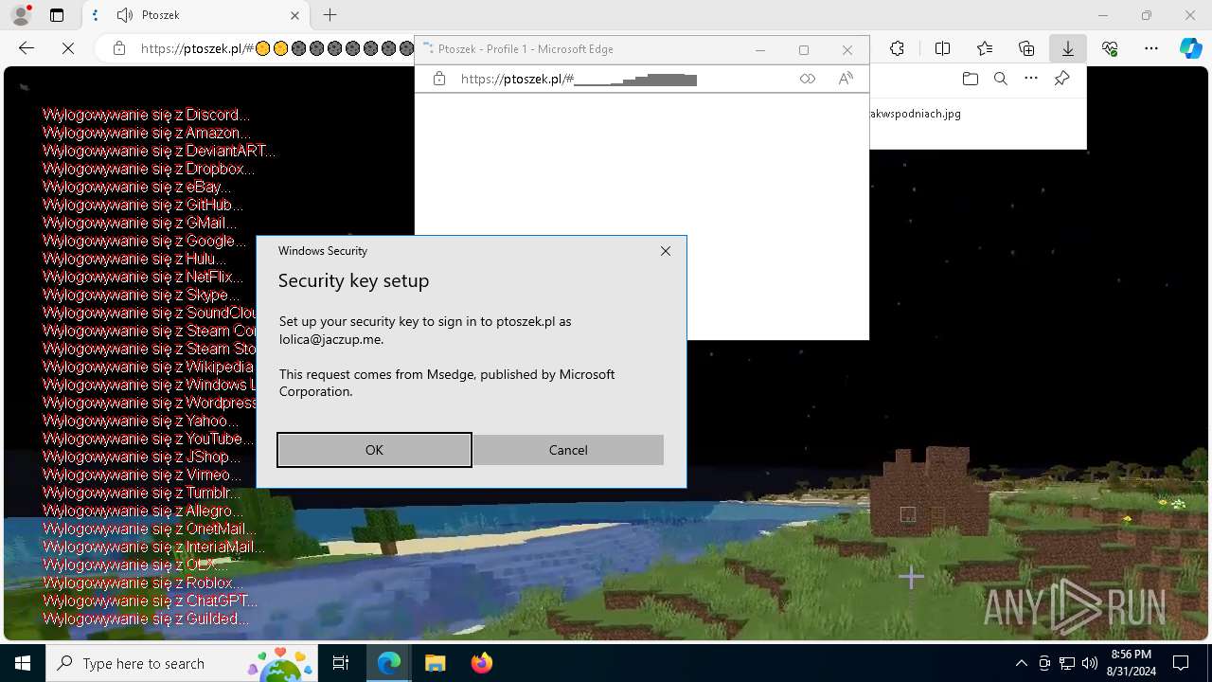The height and width of the screenshot is (682, 1212).
Task: Close the Ptoszek tab
Action: point(294,15)
